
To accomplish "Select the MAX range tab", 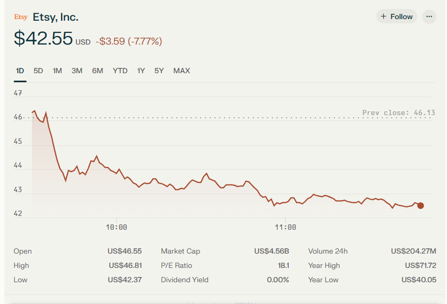I will [182, 71].
